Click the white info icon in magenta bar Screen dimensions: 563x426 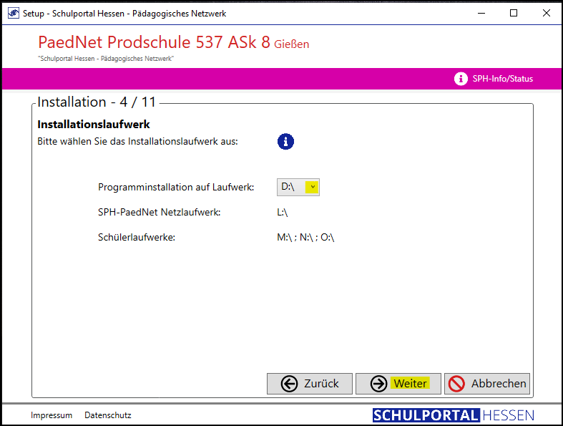[x=461, y=79]
